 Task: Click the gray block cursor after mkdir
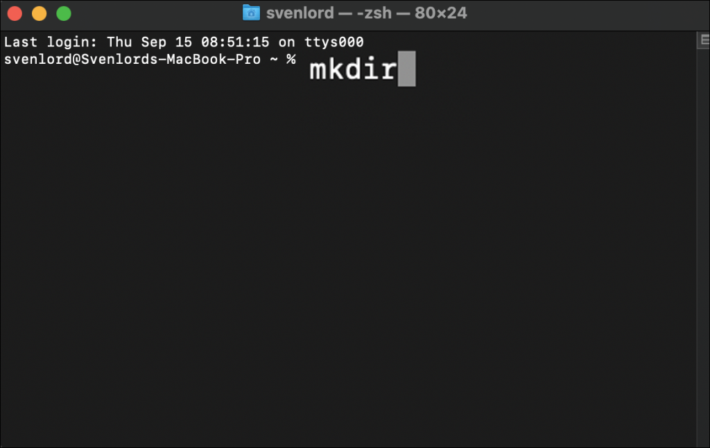tap(406, 69)
